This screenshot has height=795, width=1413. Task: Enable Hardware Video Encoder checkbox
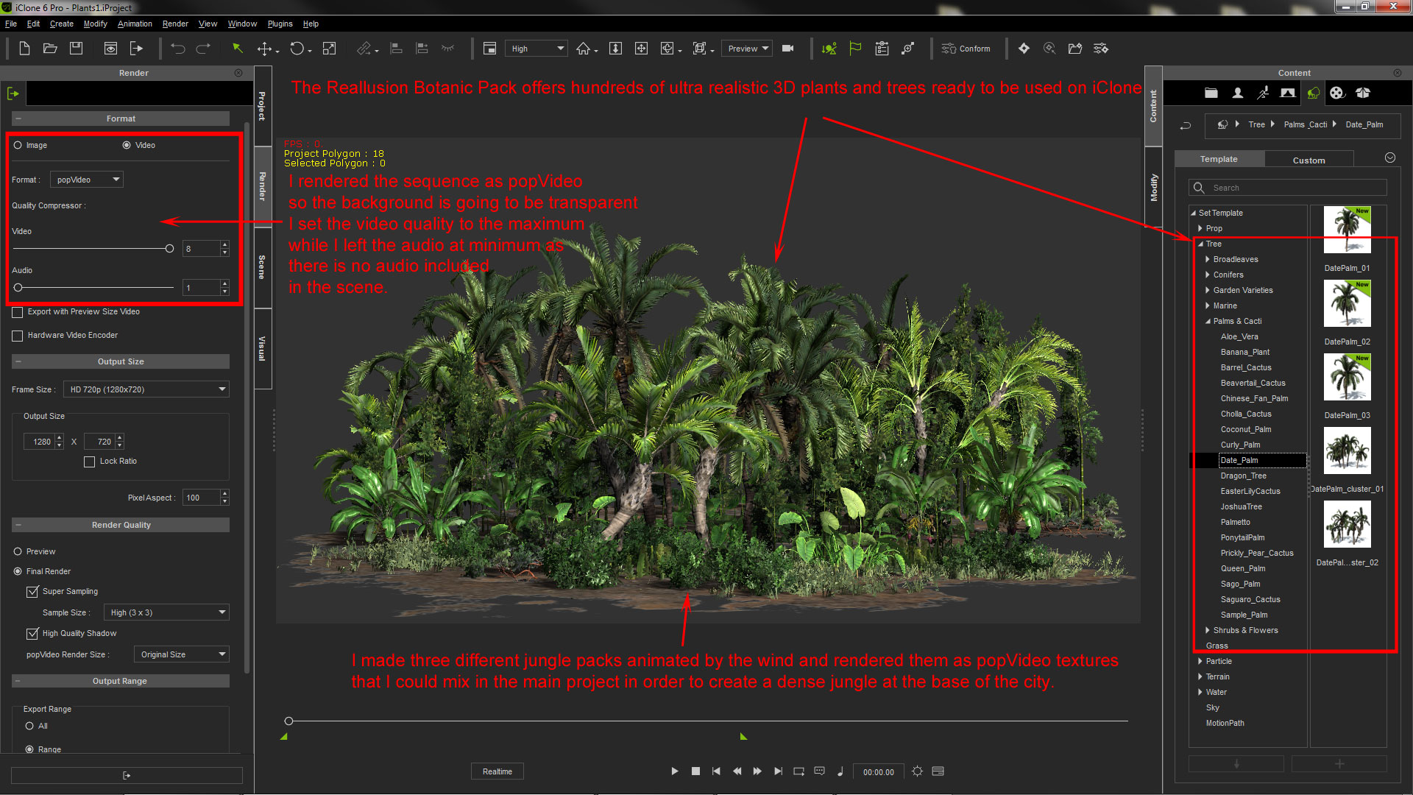click(18, 336)
